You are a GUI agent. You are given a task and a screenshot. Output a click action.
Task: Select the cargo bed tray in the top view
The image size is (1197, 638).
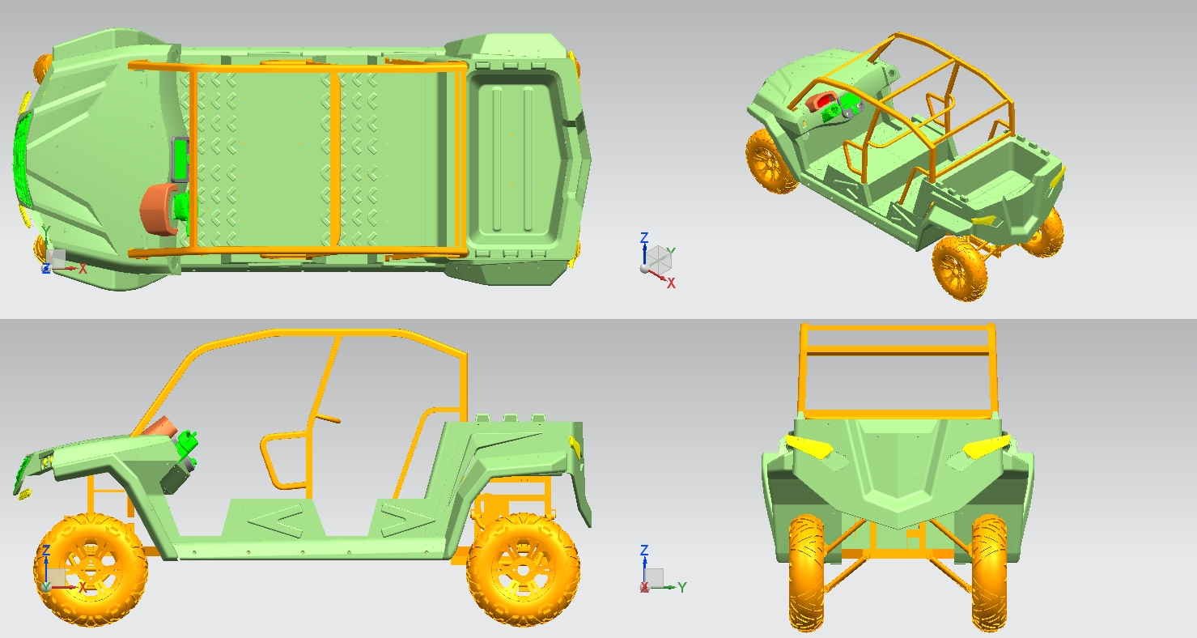click(516, 159)
